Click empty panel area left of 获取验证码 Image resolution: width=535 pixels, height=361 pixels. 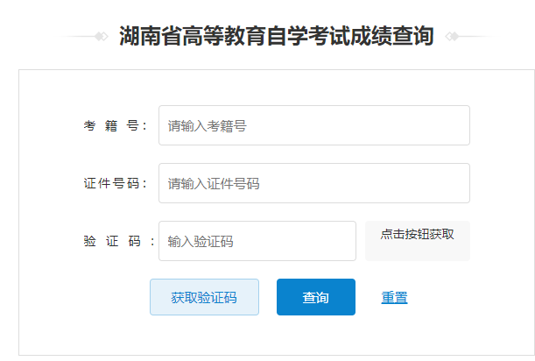pyautogui.click(x=83, y=297)
